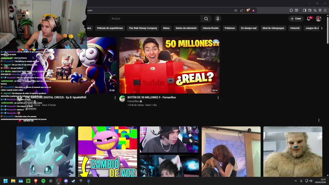Open options menu for Botón de 50 Millones video
This screenshot has width=329, height=185.
[x=218, y=98]
